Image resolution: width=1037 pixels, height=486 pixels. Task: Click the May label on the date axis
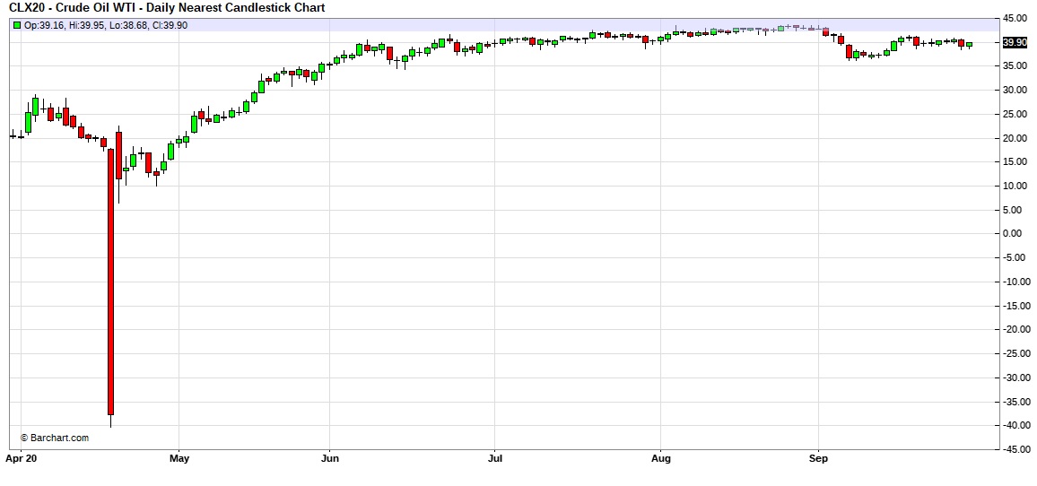tap(179, 457)
